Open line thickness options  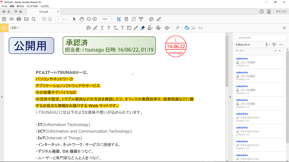click(x=193, y=28)
